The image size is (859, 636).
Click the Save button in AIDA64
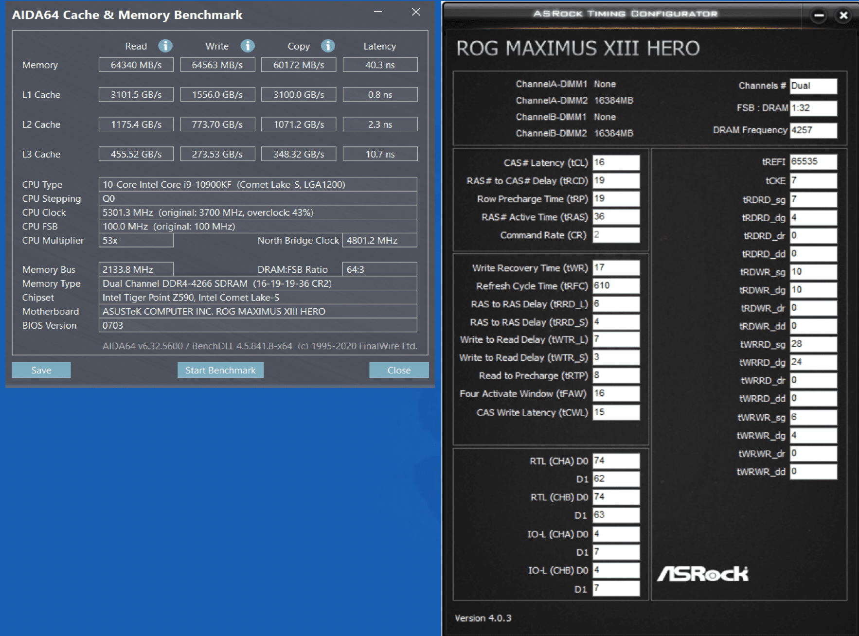(41, 370)
